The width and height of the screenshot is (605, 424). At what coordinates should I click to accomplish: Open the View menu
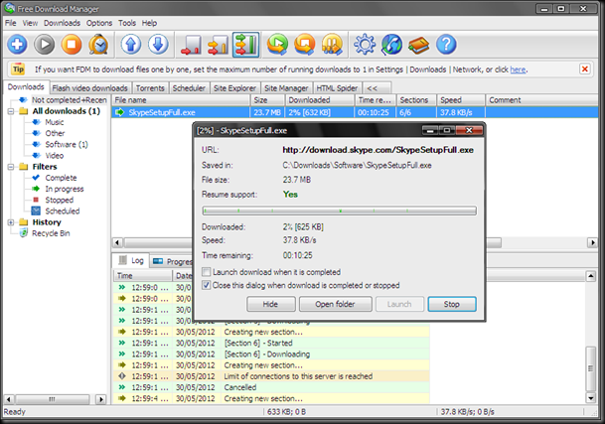click(30, 23)
